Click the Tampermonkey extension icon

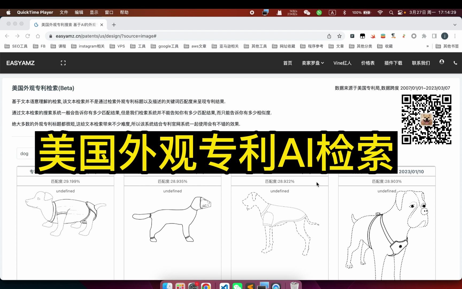click(x=363, y=36)
